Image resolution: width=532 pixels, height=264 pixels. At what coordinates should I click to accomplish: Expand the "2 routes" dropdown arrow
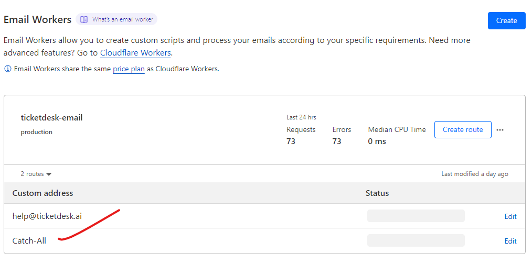coord(49,174)
